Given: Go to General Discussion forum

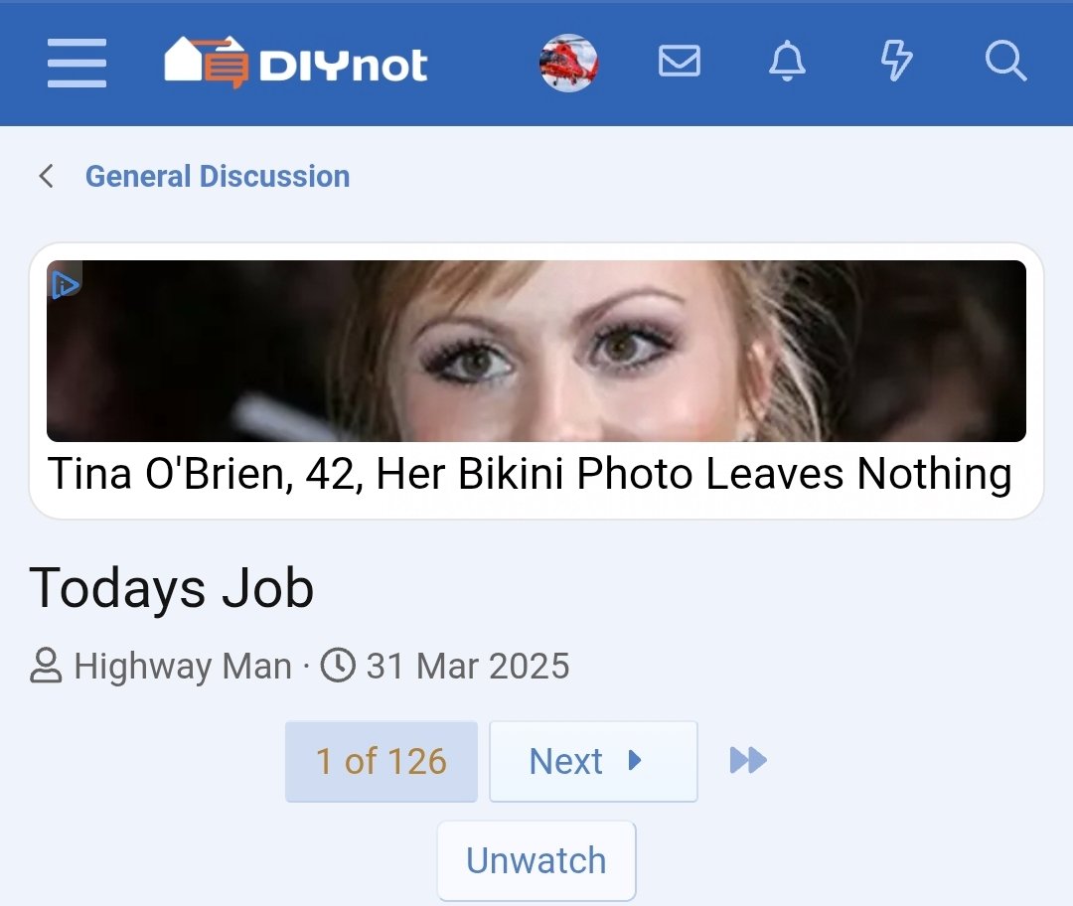Looking at the screenshot, I should [219, 175].
